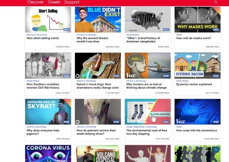The width and height of the screenshot is (229, 162).
Task: Open the socks free shipping thumbnail
Action: point(148,112)
